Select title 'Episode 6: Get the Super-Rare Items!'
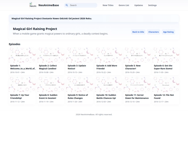The image size is (188, 141). click(163, 67)
